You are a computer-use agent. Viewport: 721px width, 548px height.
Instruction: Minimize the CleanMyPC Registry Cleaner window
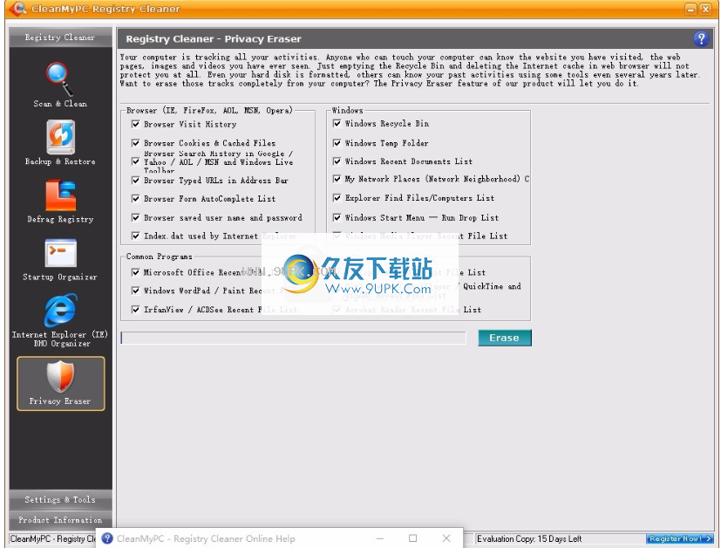[x=690, y=9]
